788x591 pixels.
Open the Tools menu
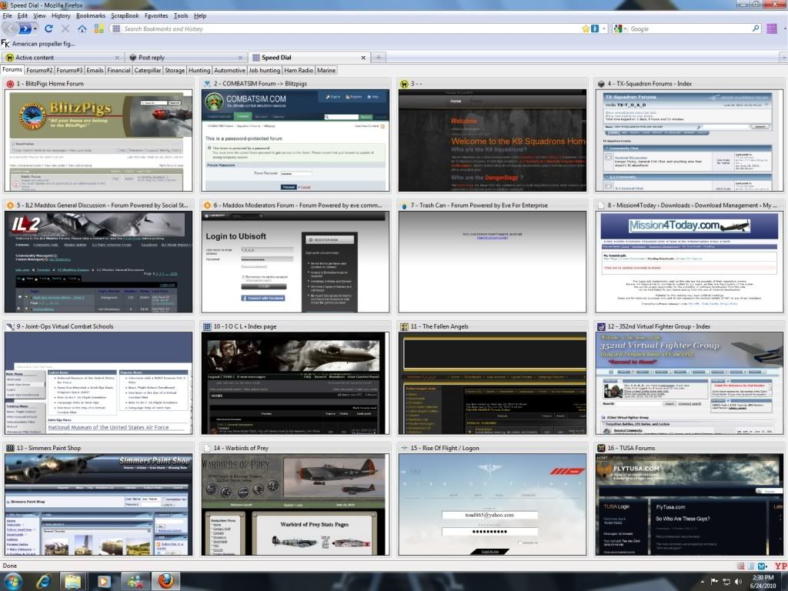point(181,15)
